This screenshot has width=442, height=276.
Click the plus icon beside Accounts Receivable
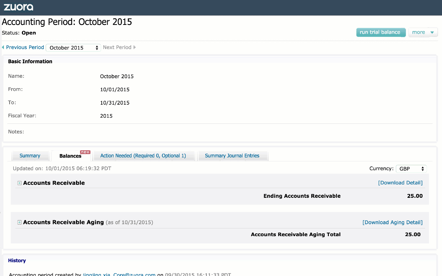pyautogui.click(x=19, y=183)
